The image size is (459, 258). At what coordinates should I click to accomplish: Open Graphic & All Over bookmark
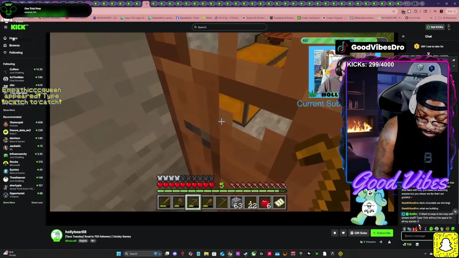[x=254, y=18]
